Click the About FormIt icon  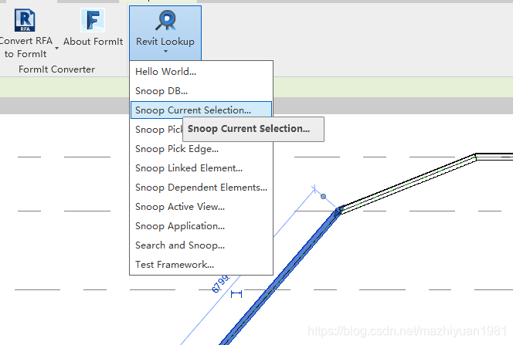point(93,20)
